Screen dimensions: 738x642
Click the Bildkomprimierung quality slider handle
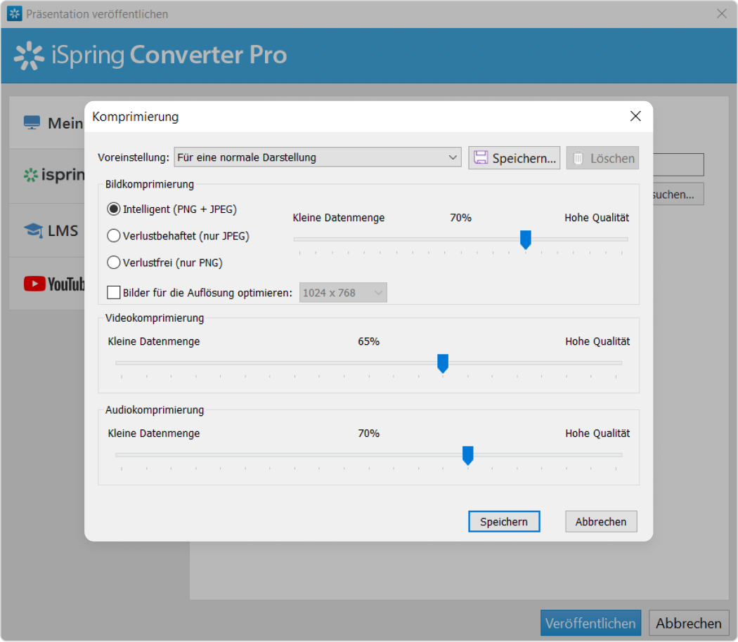point(525,240)
